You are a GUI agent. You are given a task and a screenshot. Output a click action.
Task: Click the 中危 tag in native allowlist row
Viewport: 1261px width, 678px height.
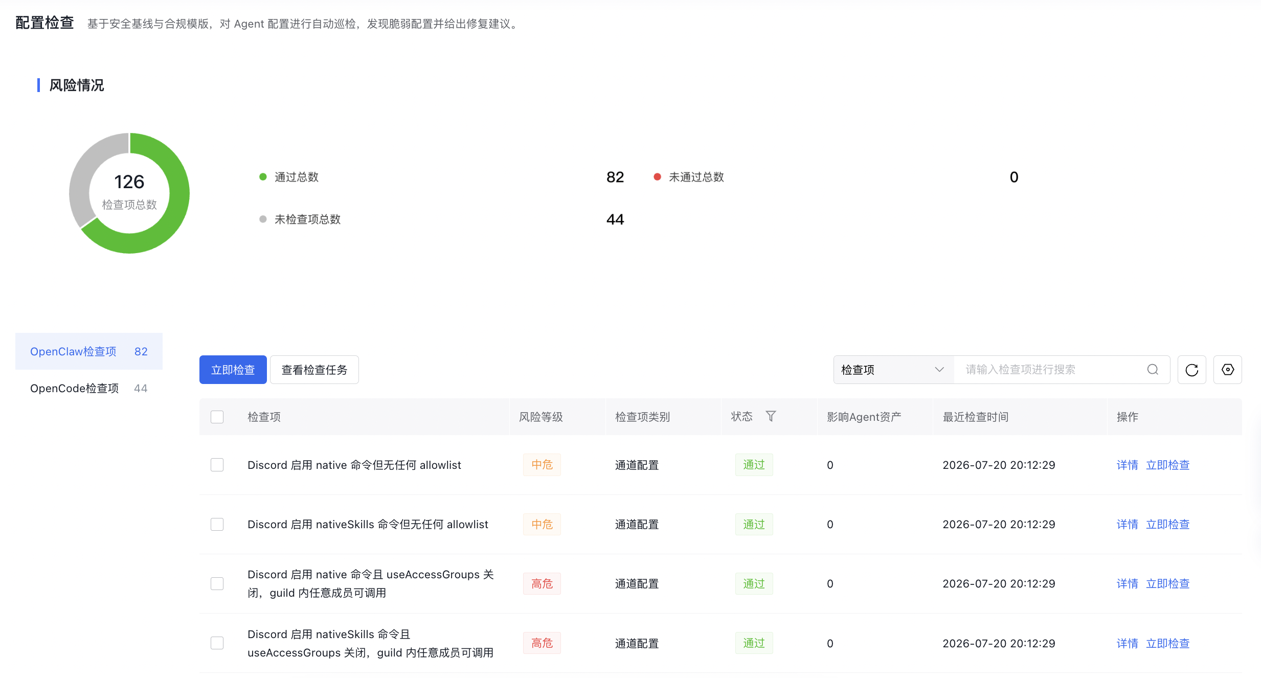tap(542, 465)
